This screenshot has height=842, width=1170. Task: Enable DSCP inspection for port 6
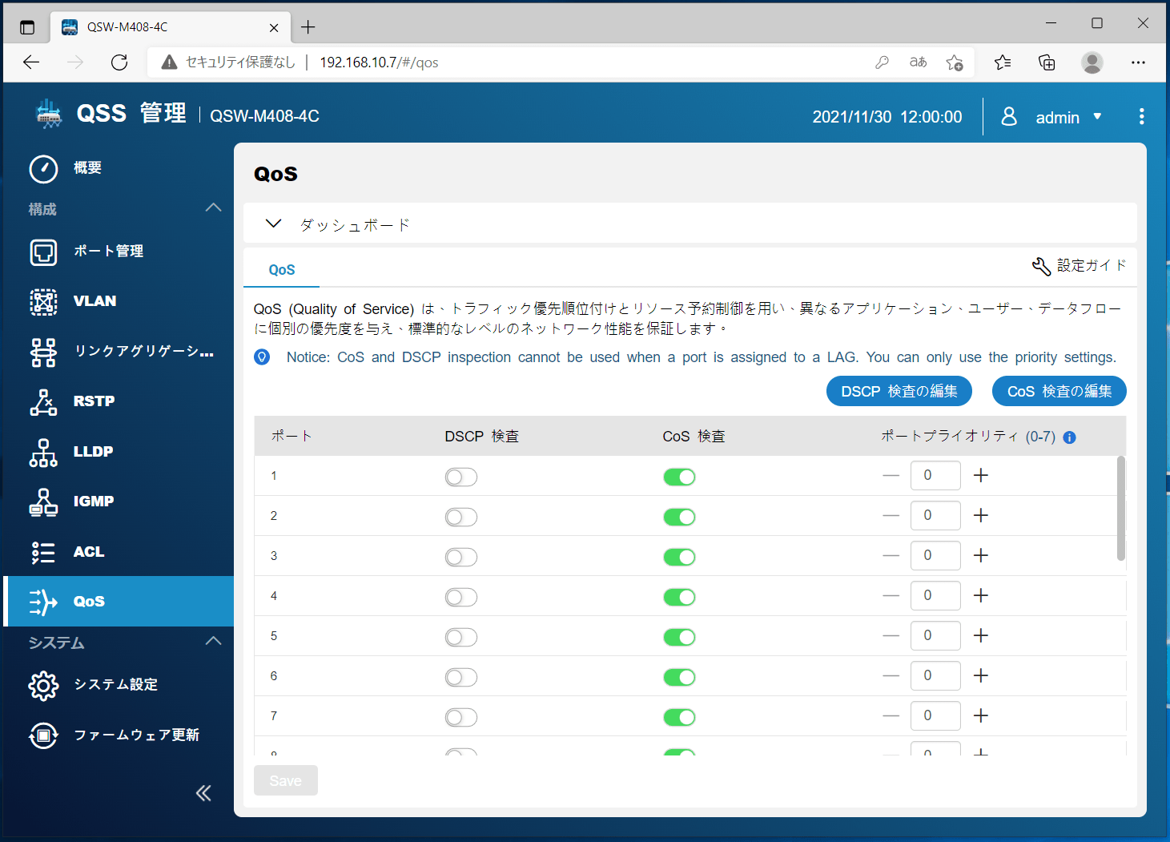tap(461, 678)
